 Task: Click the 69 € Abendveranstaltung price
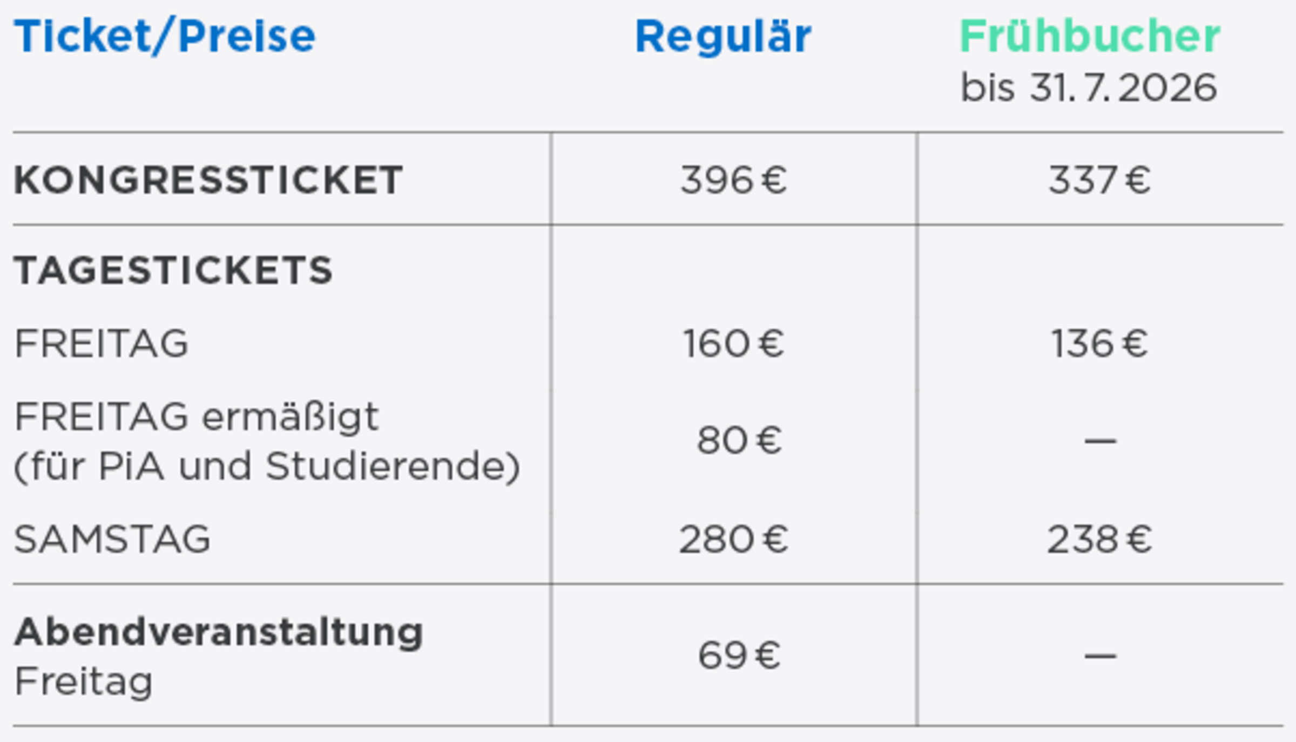pyautogui.click(x=739, y=656)
